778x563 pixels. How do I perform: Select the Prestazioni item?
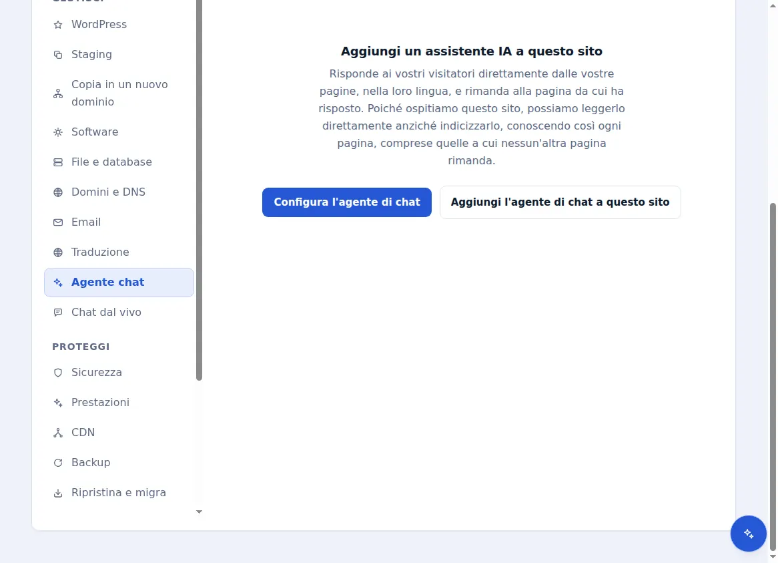(119, 403)
